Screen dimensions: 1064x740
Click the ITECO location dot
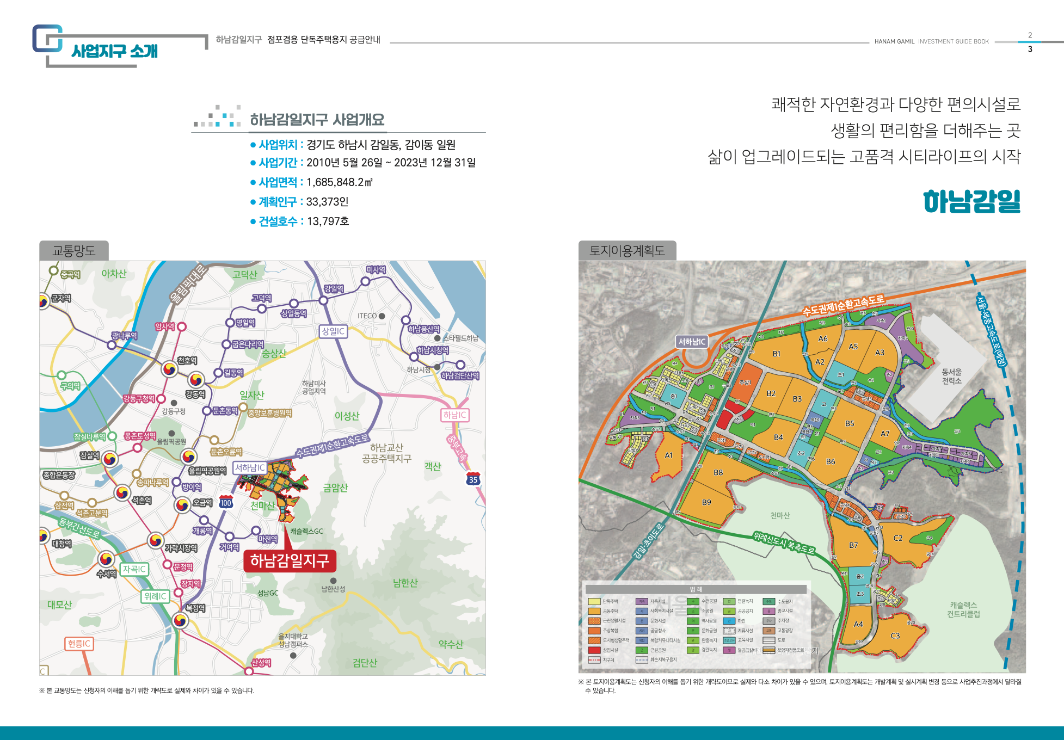coord(382,316)
